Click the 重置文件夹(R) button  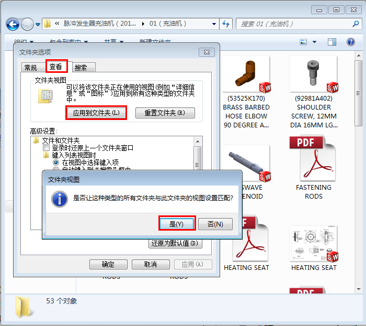coord(165,113)
